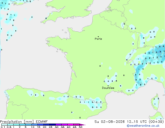Pick the 25–30 mm dark blue swatch
The height and width of the screenshot is (128, 165).
(53, 125)
